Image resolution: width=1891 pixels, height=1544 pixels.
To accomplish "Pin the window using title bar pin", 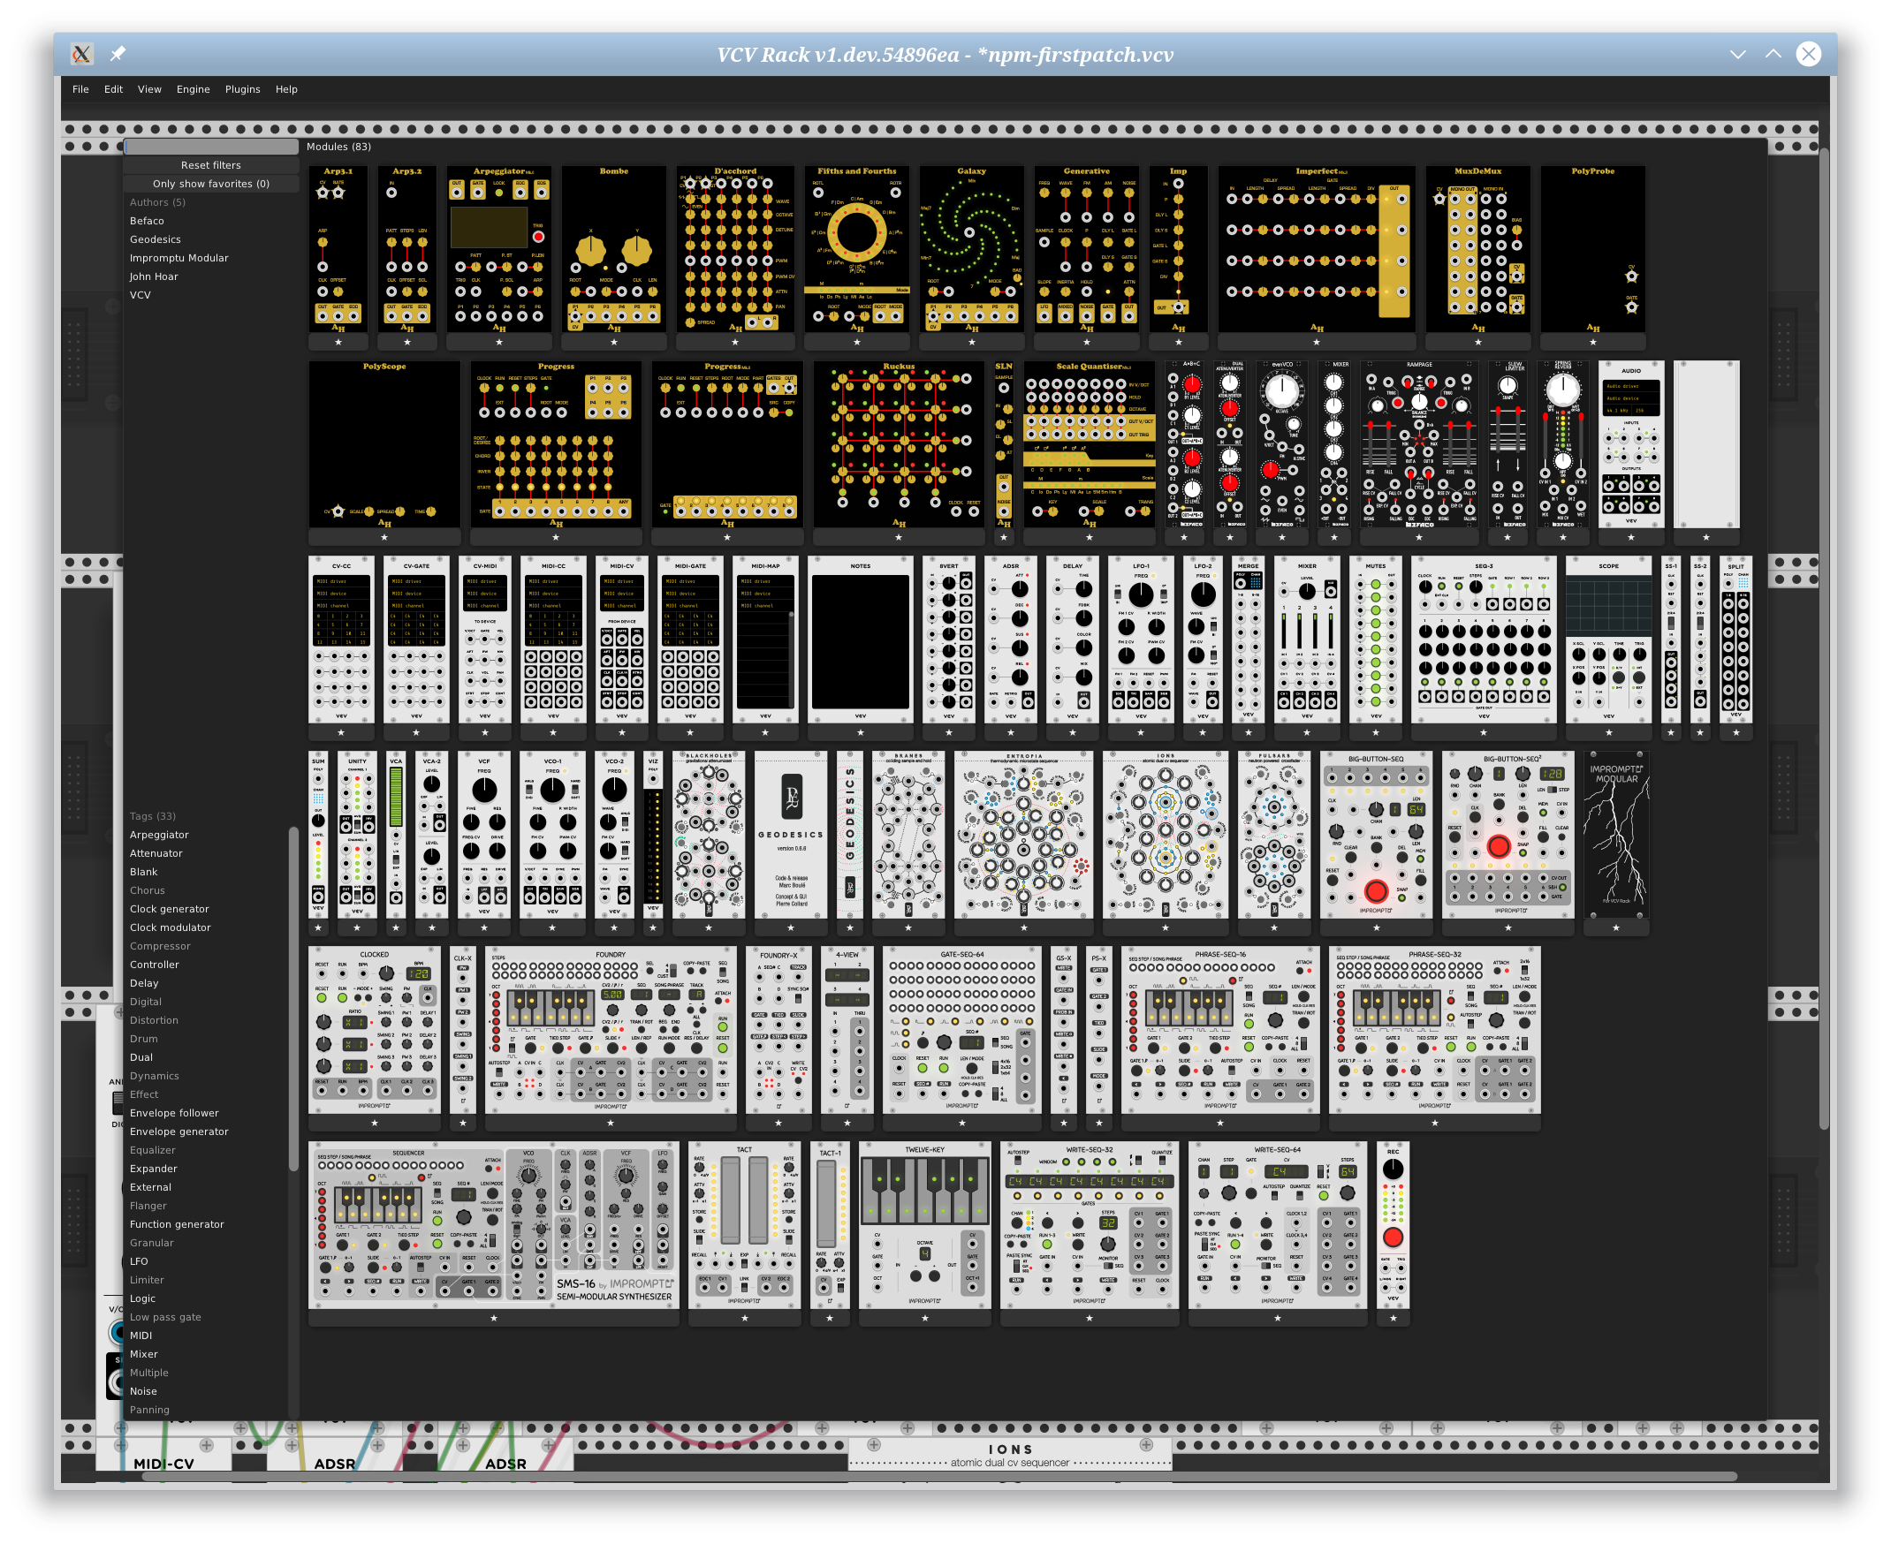I will (118, 54).
